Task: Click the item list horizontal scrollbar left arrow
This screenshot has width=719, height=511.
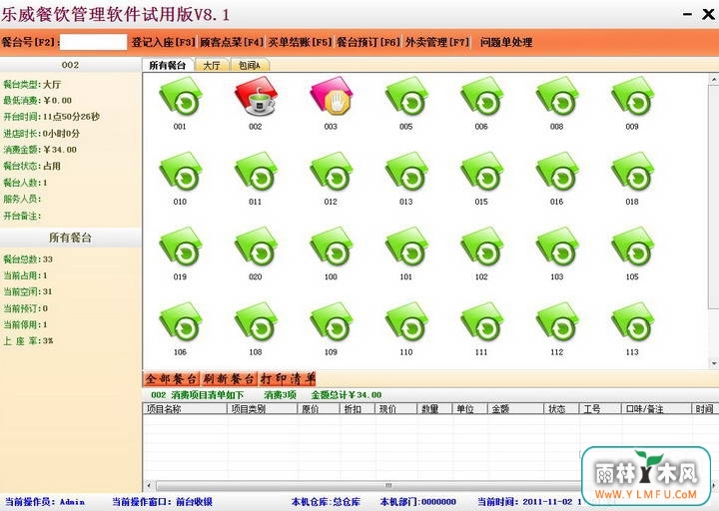Action: [149, 485]
